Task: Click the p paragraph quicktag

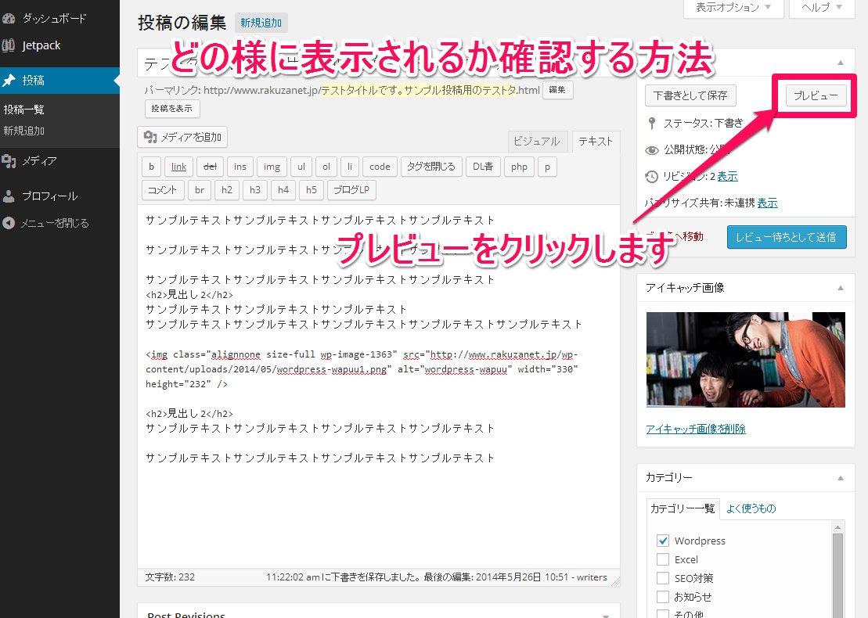Action: pyautogui.click(x=547, y=167)
